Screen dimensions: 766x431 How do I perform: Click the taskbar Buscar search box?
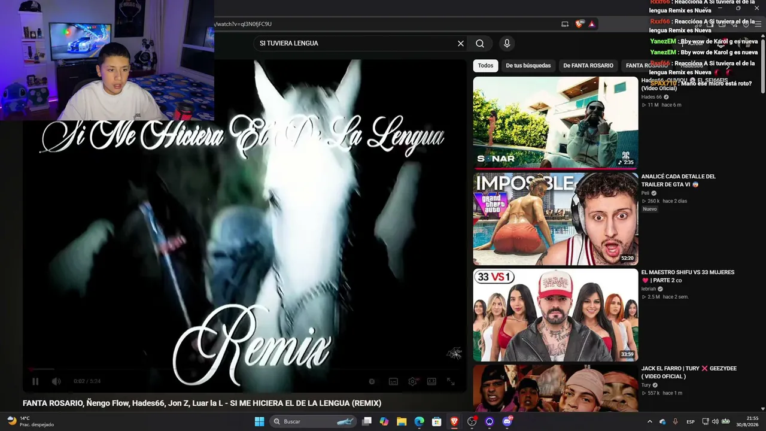pyautogui.click(x=314, y=421)
